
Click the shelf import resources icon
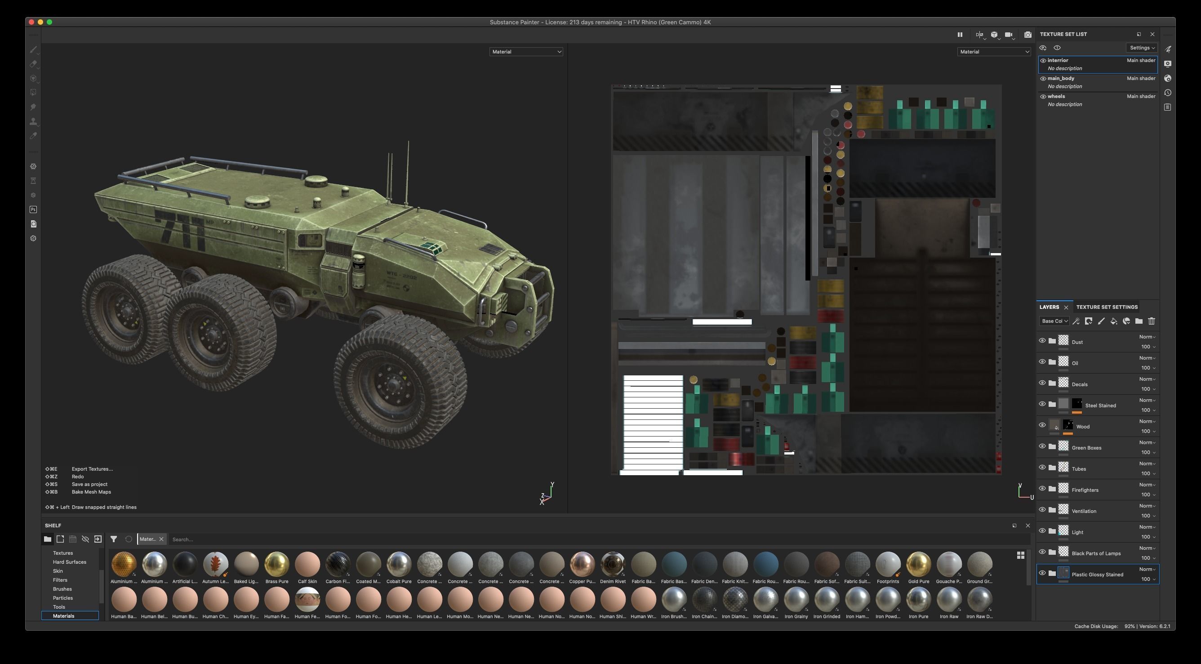[x=98, y=539]
